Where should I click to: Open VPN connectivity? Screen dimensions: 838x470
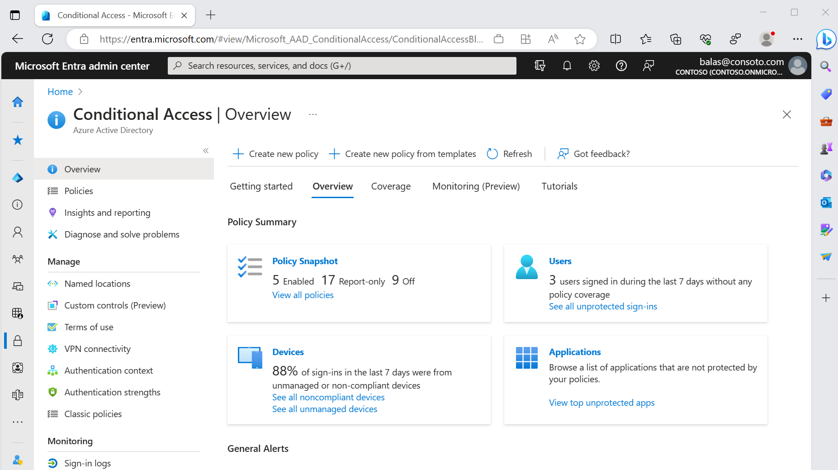124,349
